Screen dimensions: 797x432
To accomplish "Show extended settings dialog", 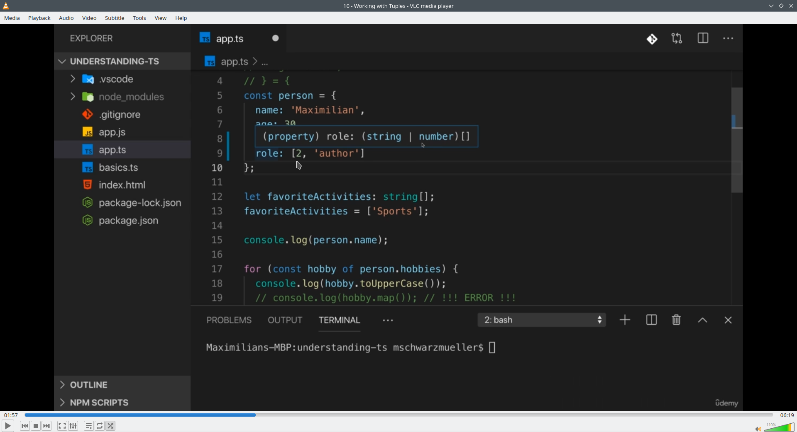I will pos(73,426).
